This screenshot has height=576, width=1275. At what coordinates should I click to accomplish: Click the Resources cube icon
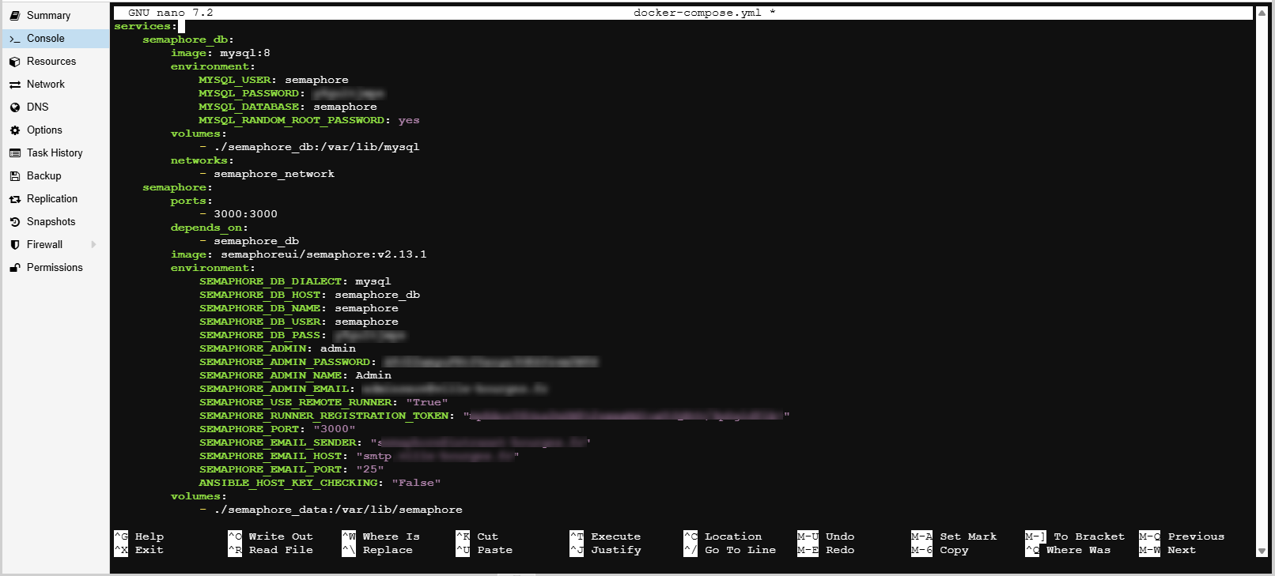[x=14, y=62]
